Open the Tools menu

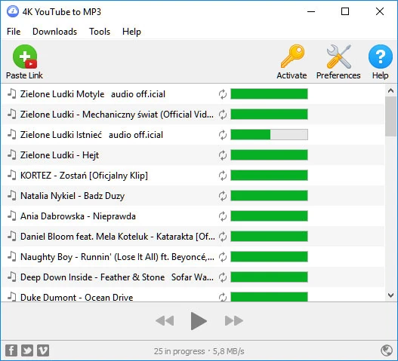[100, 32]
